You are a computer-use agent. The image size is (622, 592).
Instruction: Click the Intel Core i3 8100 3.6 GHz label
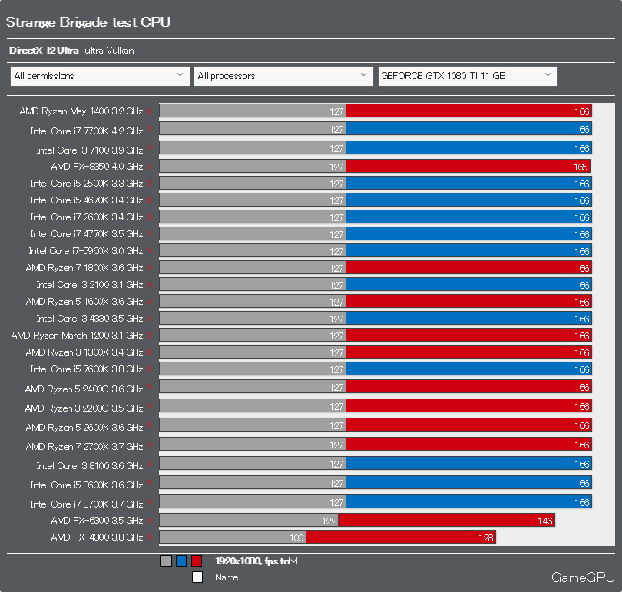coord(89,465)
